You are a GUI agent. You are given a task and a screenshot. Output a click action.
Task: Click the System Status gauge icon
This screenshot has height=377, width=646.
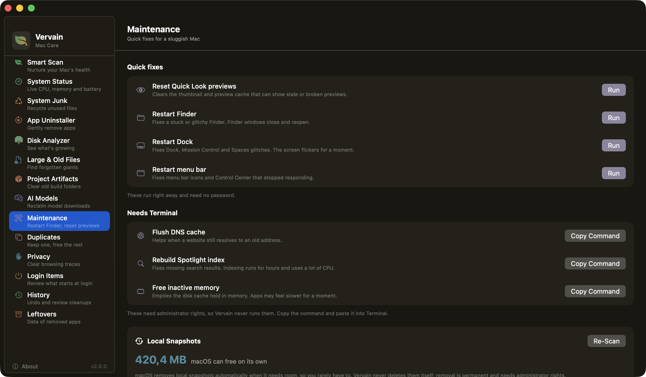18,82
